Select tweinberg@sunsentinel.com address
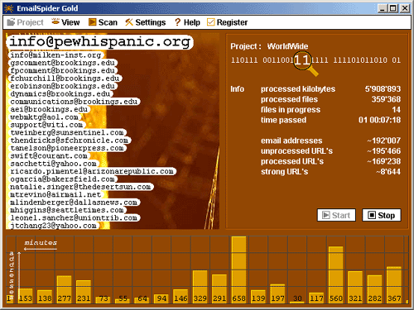The width and height of the screenshot is (414, 310). (x=67, y=132)
